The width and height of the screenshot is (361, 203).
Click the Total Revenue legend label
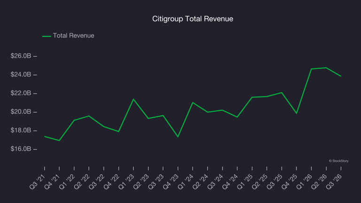tap(73, 35)
